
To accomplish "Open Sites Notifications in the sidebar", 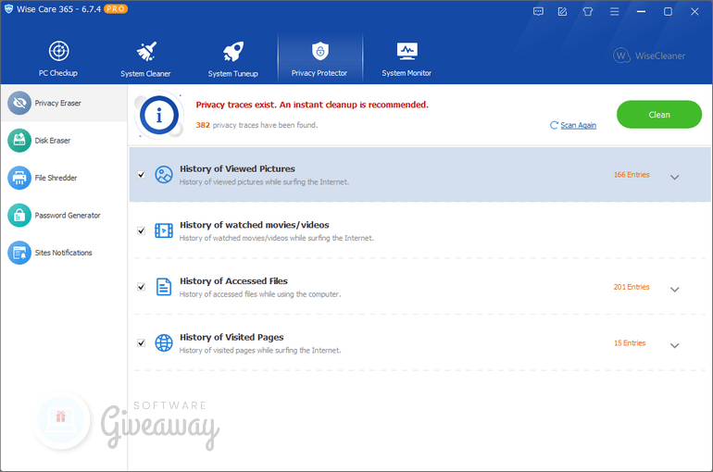I will pyautogui.click(x=63, y=253).
